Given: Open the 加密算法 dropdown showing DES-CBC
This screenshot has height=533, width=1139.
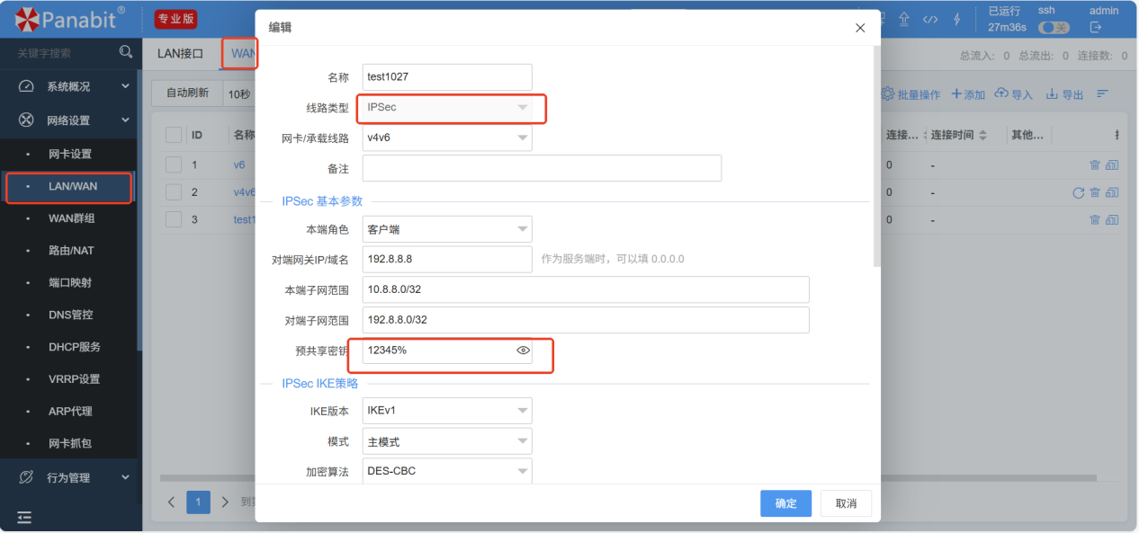Looking at the screenshot, I should [x=447, y=471].
